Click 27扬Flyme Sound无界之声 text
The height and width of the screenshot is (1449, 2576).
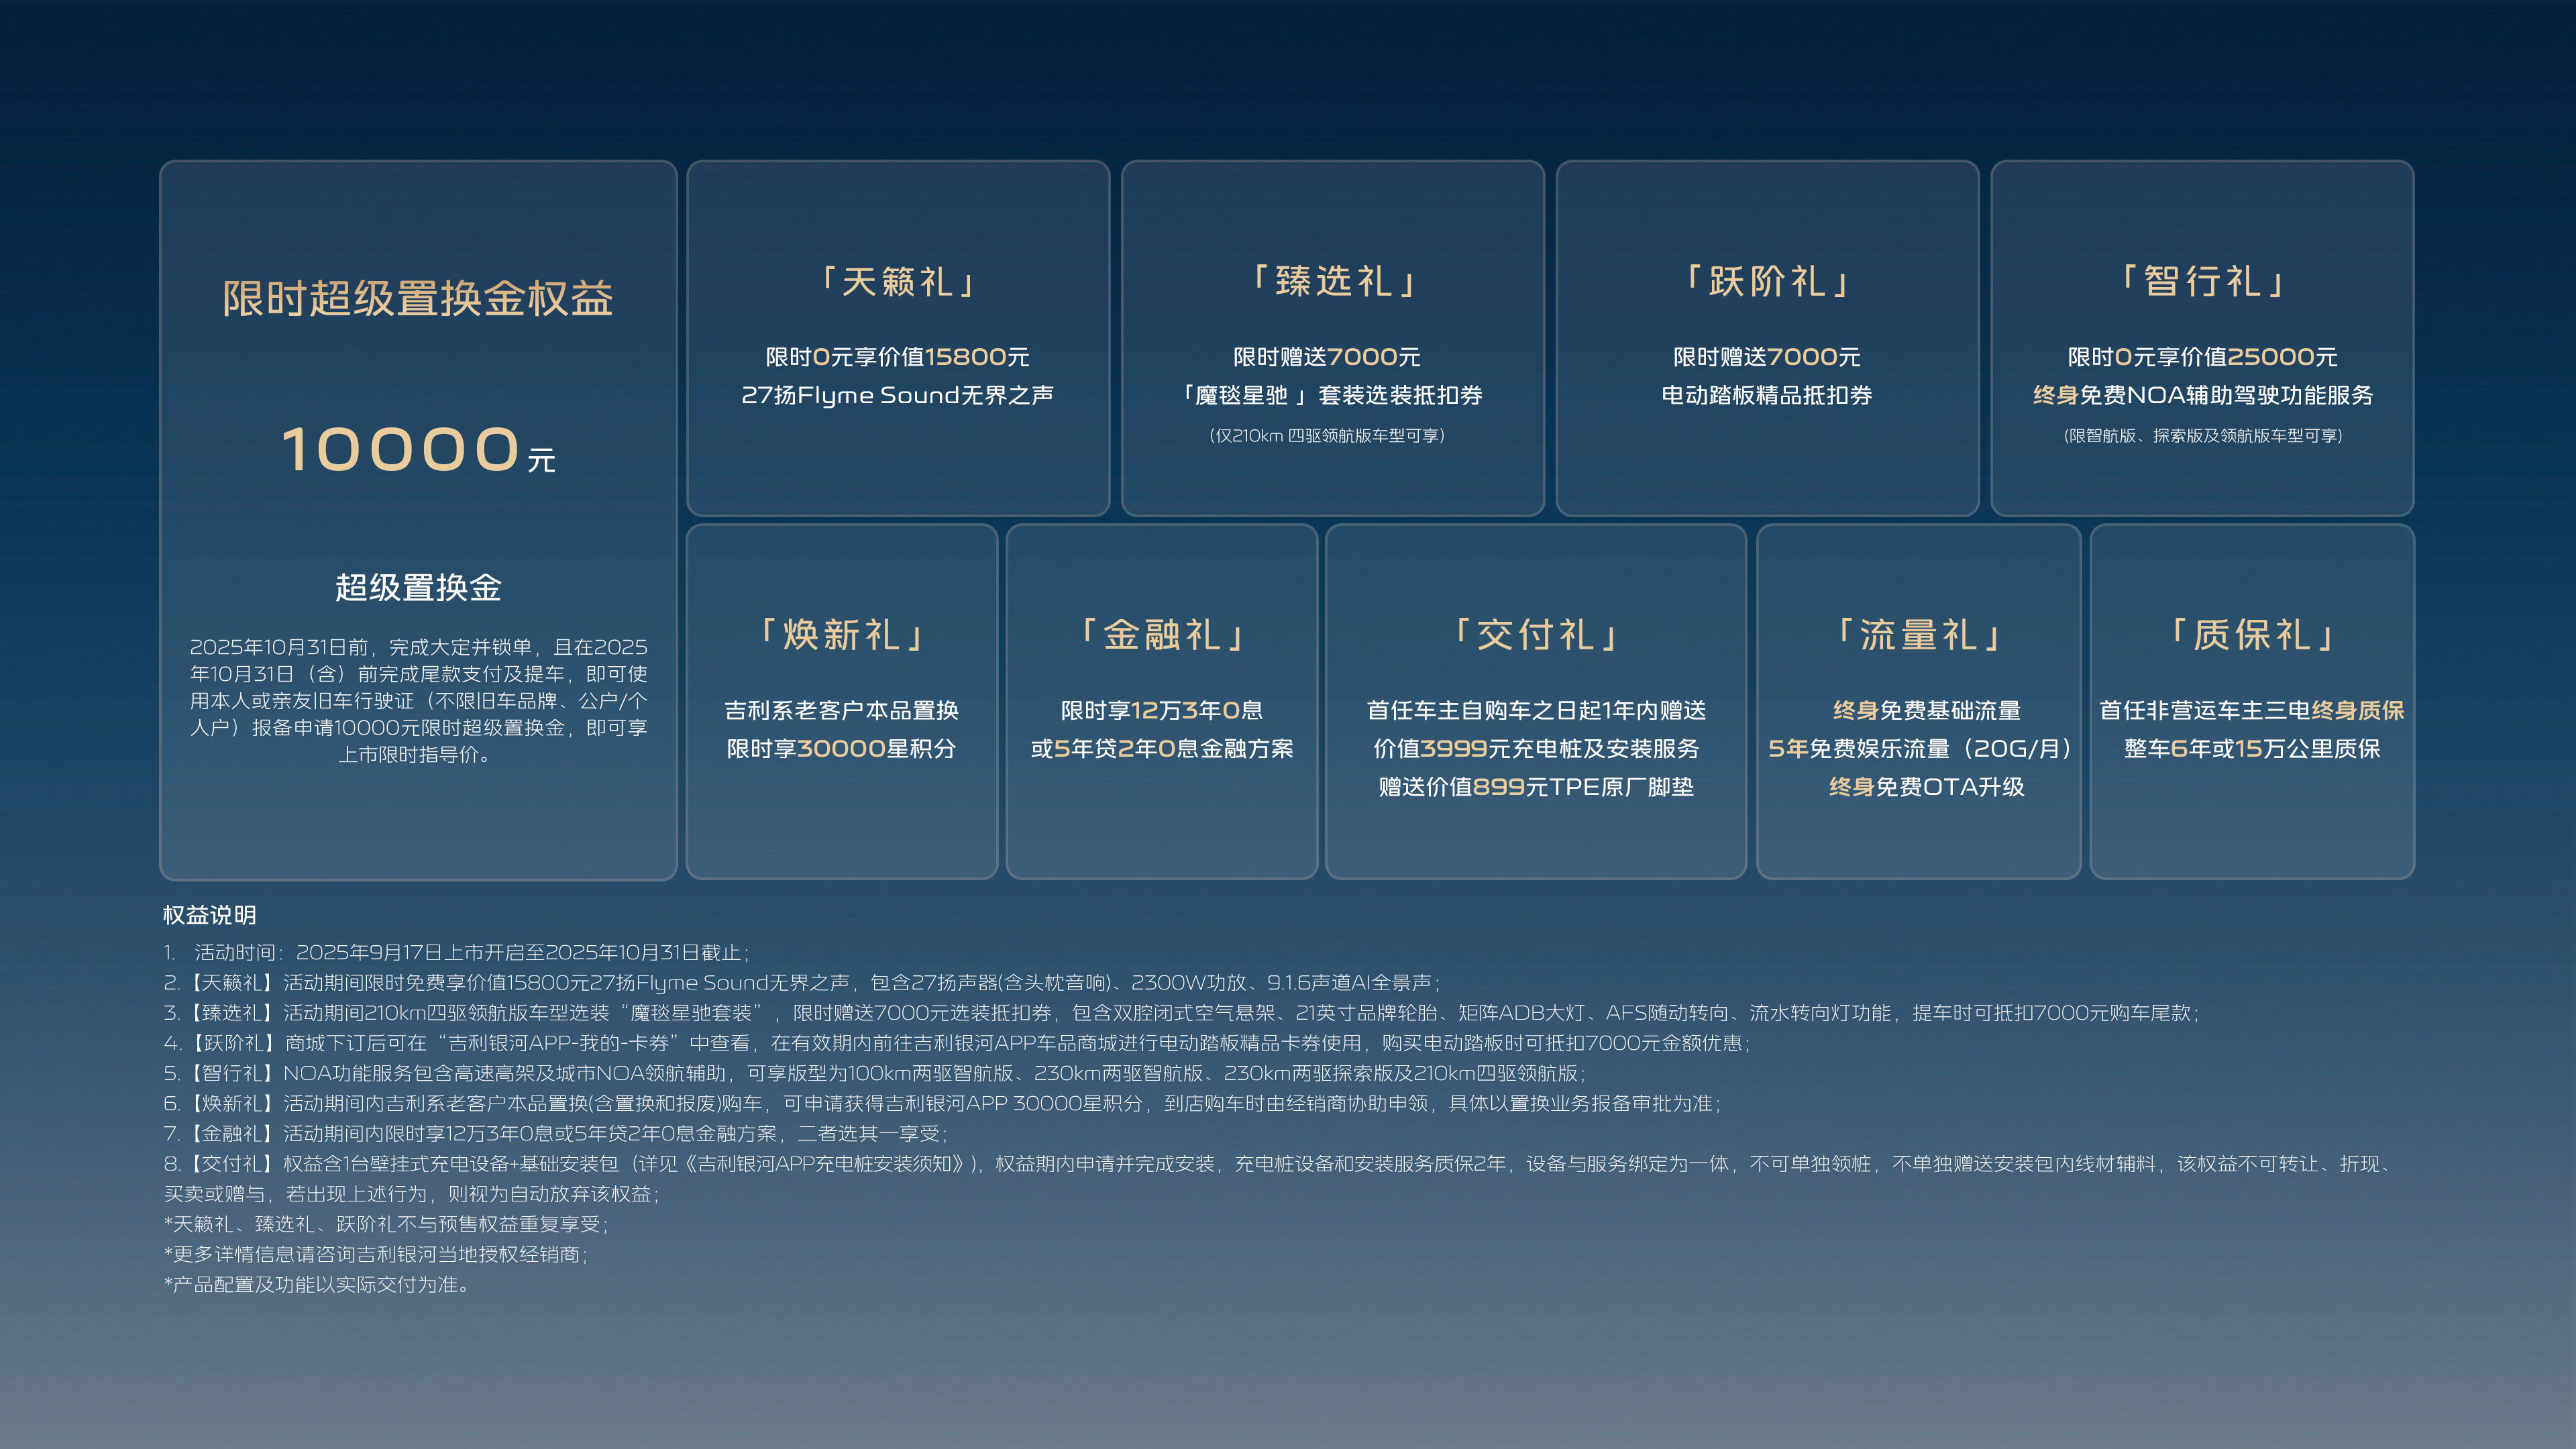click(897, 395)
